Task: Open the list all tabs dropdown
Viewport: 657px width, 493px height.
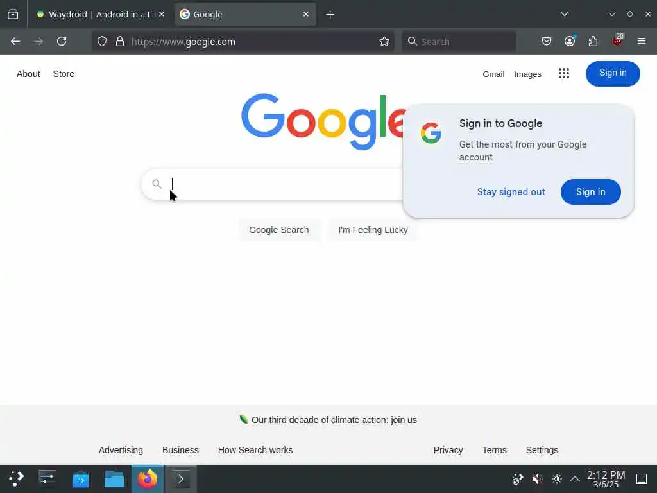Action: (x=565, y=14)
